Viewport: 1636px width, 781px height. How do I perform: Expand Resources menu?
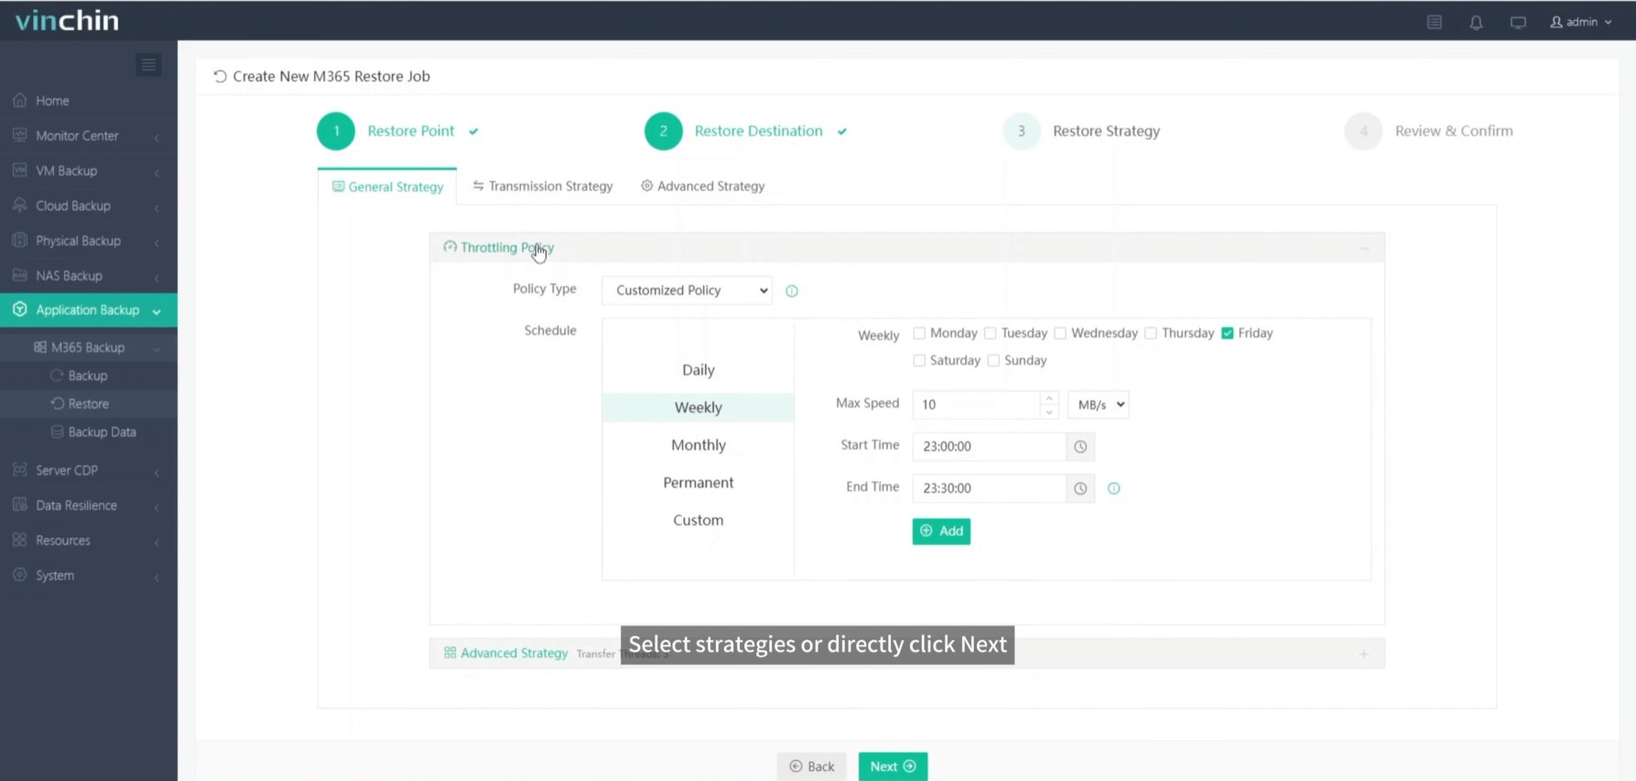[89, 540]
